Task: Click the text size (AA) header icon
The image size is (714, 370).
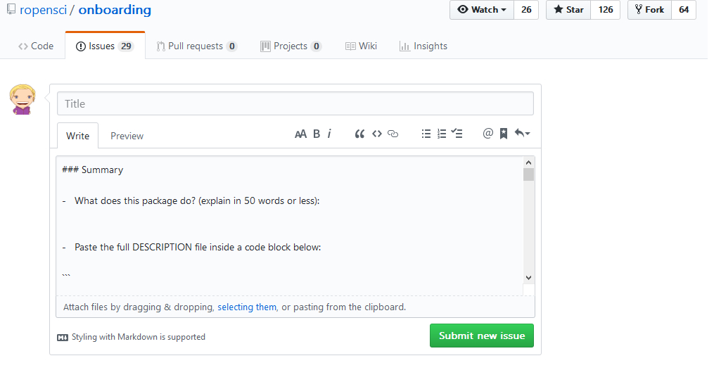Action: point(300,134)
